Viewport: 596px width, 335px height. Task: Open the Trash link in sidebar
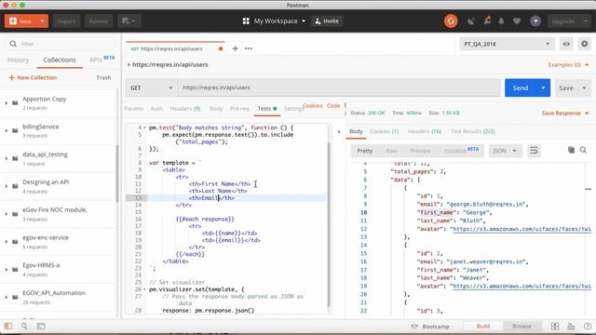103,77
